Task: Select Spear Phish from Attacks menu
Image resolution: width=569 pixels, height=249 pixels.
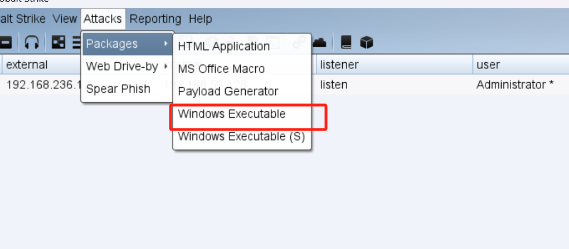Action: [x=118, y=89]
